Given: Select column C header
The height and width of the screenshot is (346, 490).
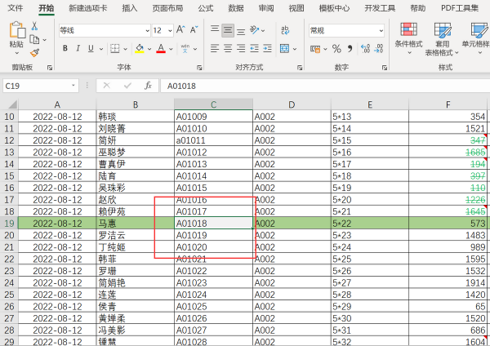Looking at the screenshot, I should pos(213,104).
